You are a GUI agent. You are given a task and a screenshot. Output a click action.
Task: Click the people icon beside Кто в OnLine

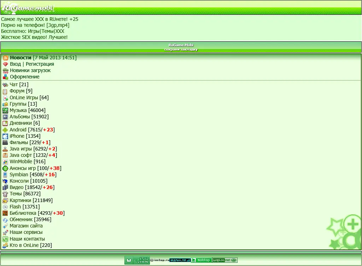coord(5,246)
